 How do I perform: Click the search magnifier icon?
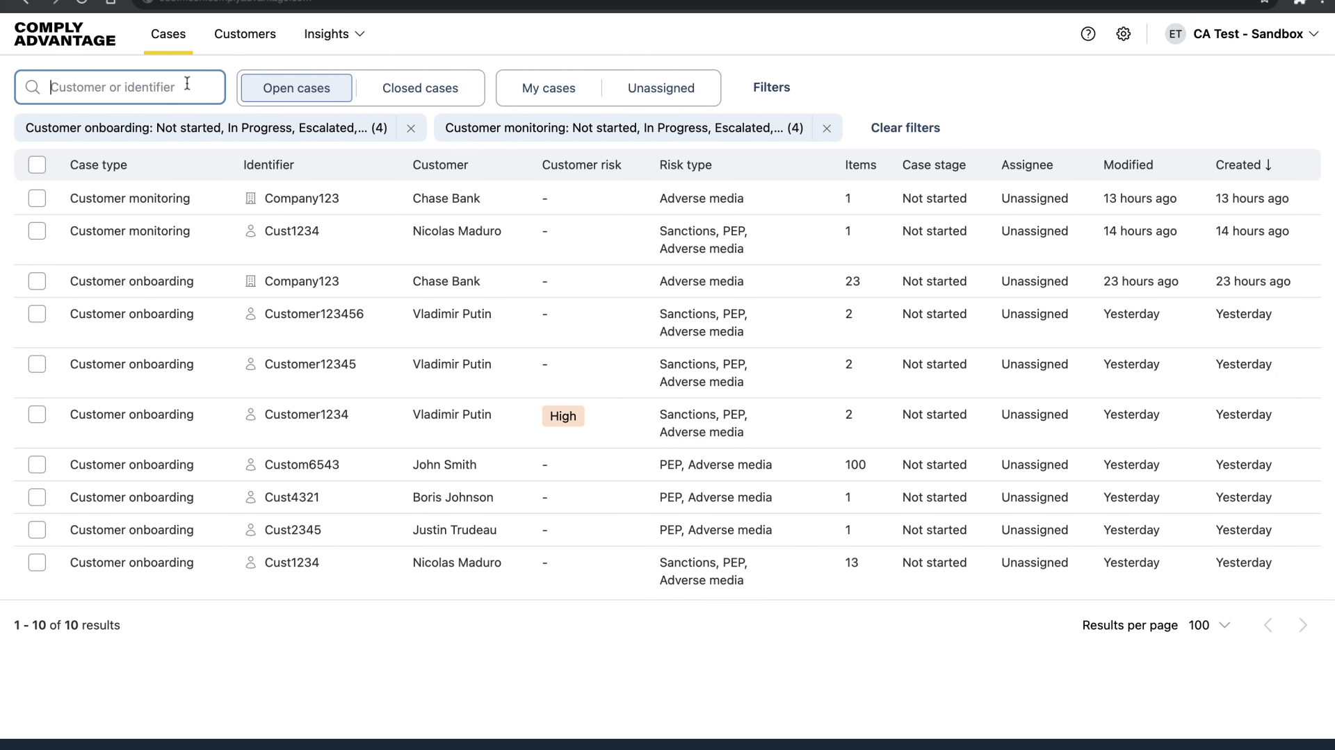tap(33, 87)
